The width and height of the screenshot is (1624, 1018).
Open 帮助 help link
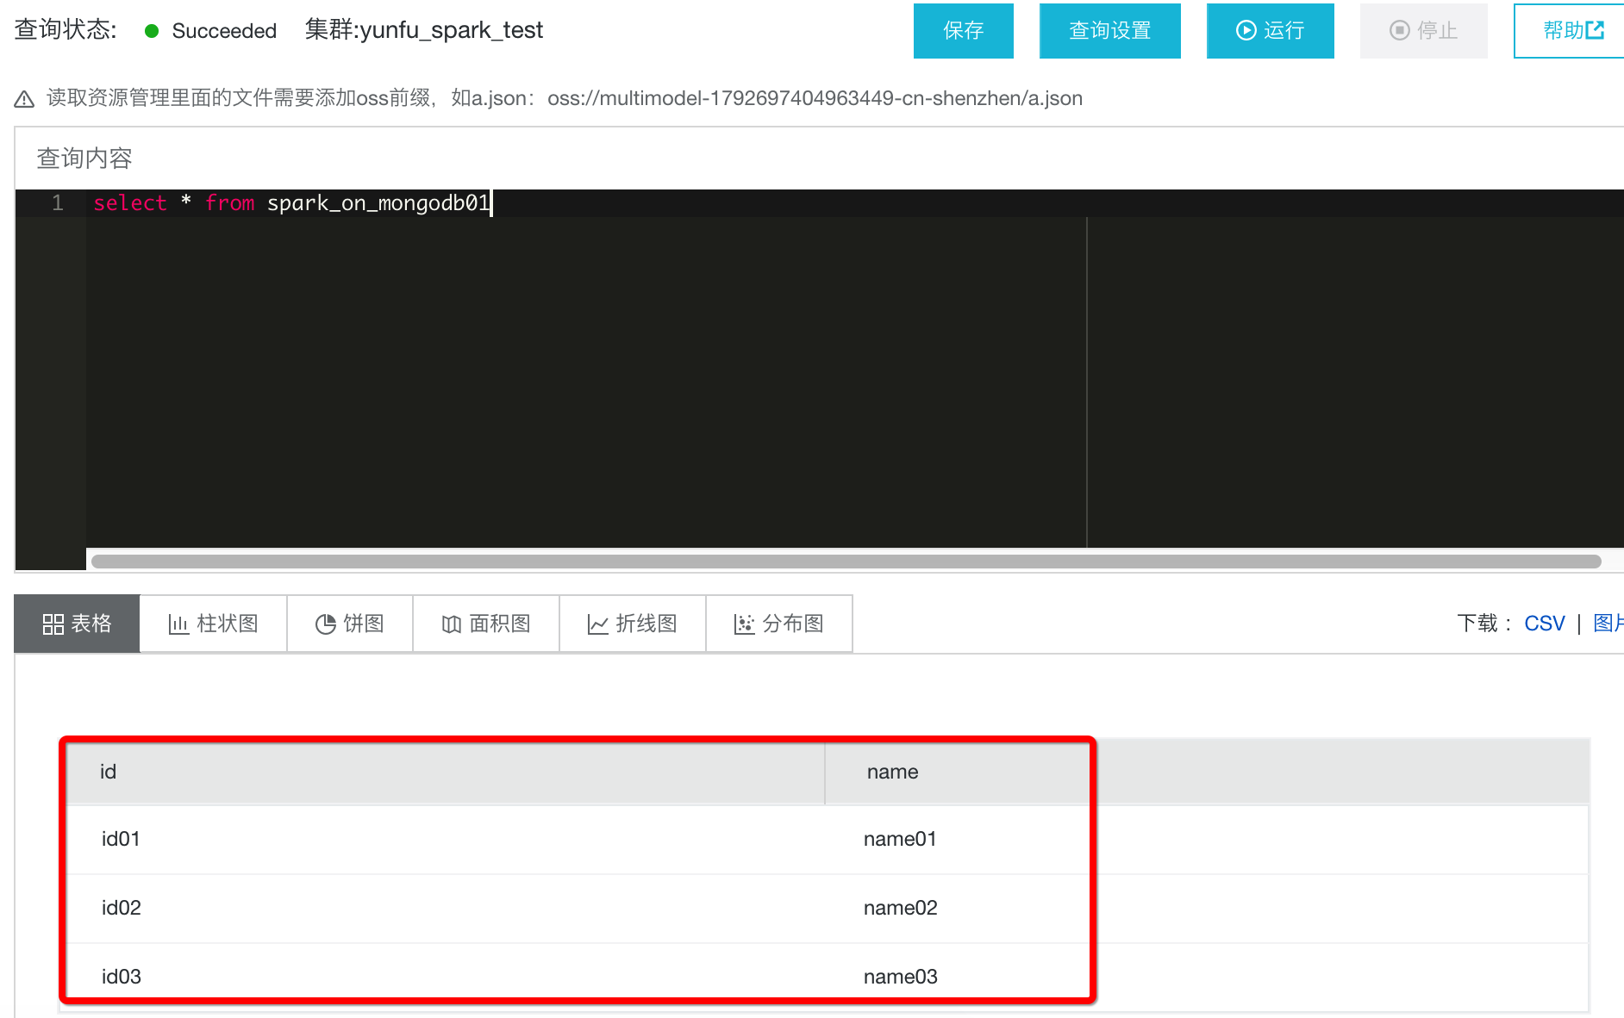1569,31
